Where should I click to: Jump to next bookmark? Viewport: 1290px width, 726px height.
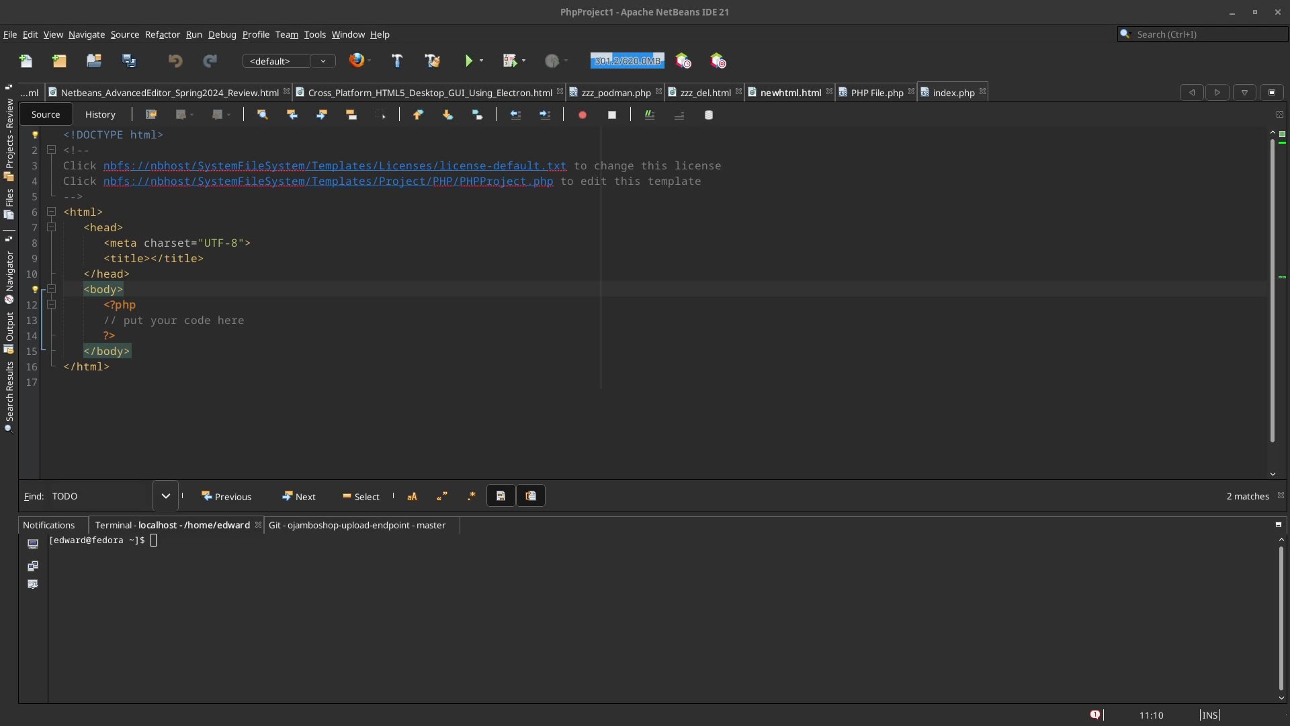click(x=447, y=115)
